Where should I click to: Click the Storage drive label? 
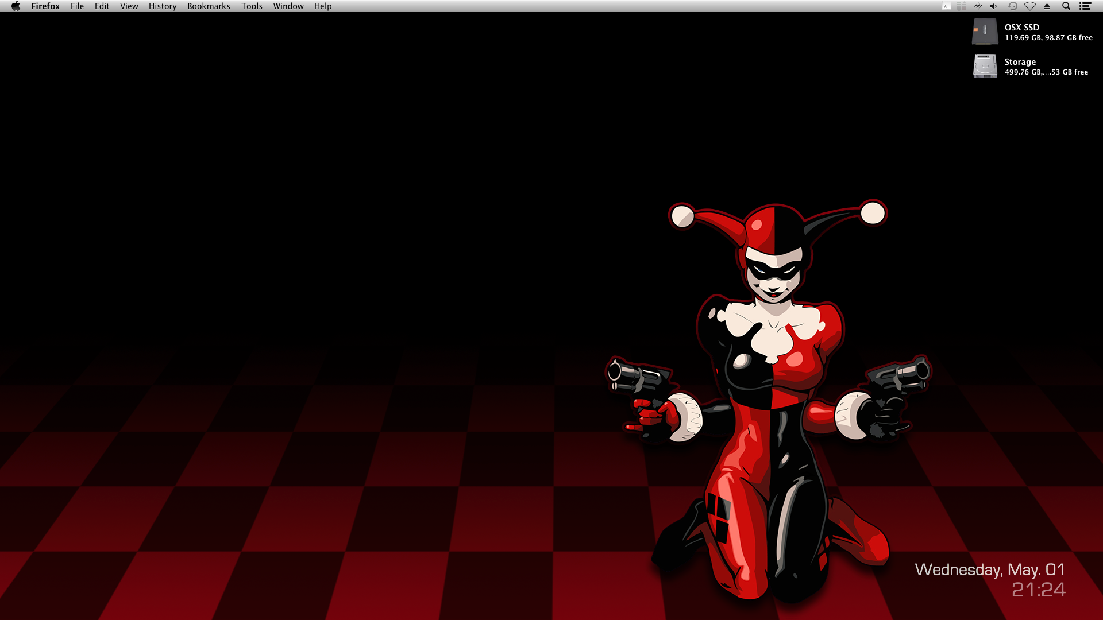1020,61
